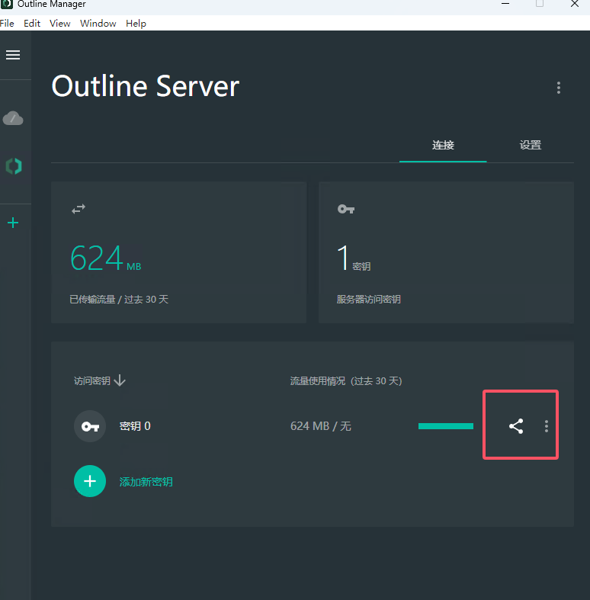Click the 1 密钥 count
The width and height of the screenshot is (590, 600).
point(354,258)
